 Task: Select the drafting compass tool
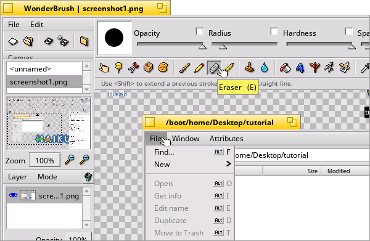(329, 67)
